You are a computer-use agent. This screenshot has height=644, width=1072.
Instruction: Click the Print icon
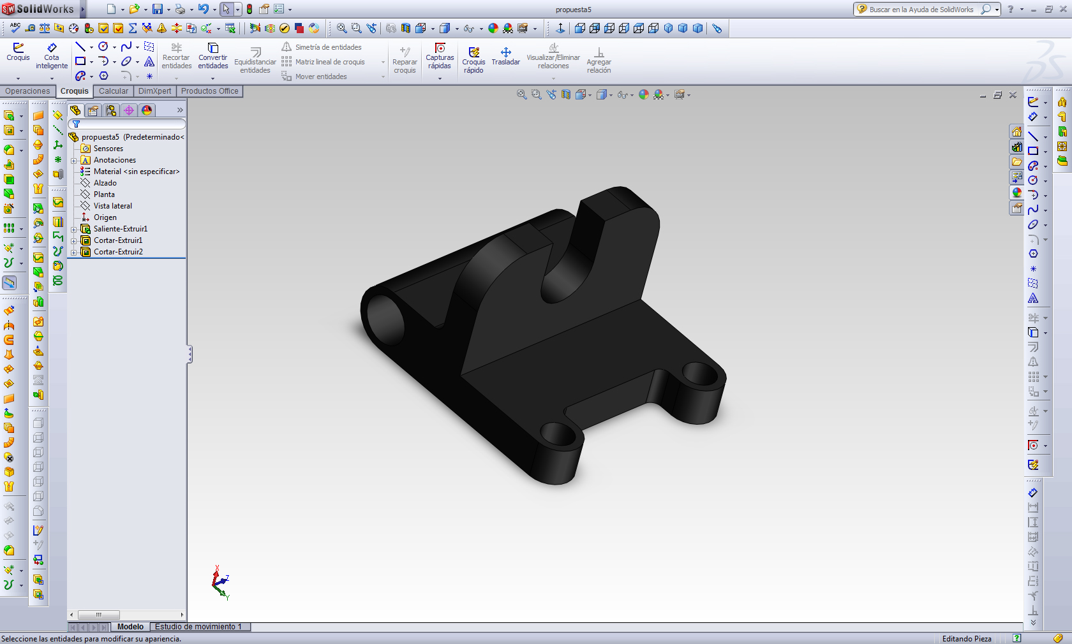pyautogui.click(x=181, y=9)
